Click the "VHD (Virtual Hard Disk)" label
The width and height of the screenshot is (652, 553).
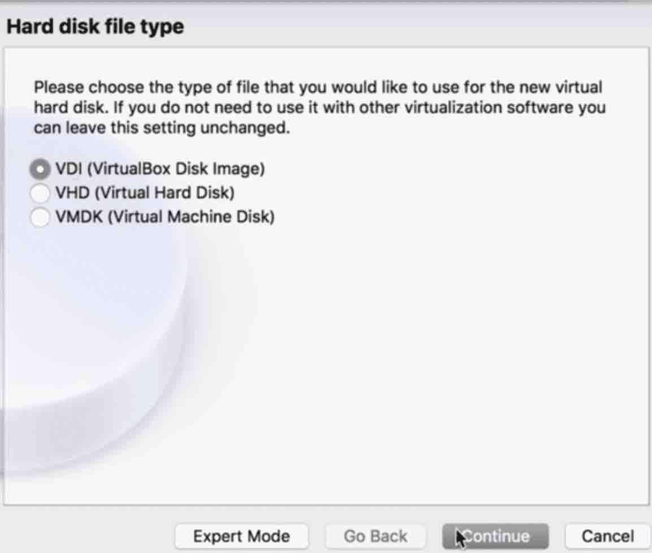[145, 193]
